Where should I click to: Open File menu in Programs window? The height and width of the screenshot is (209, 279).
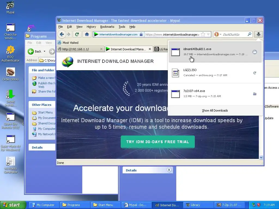30,43
